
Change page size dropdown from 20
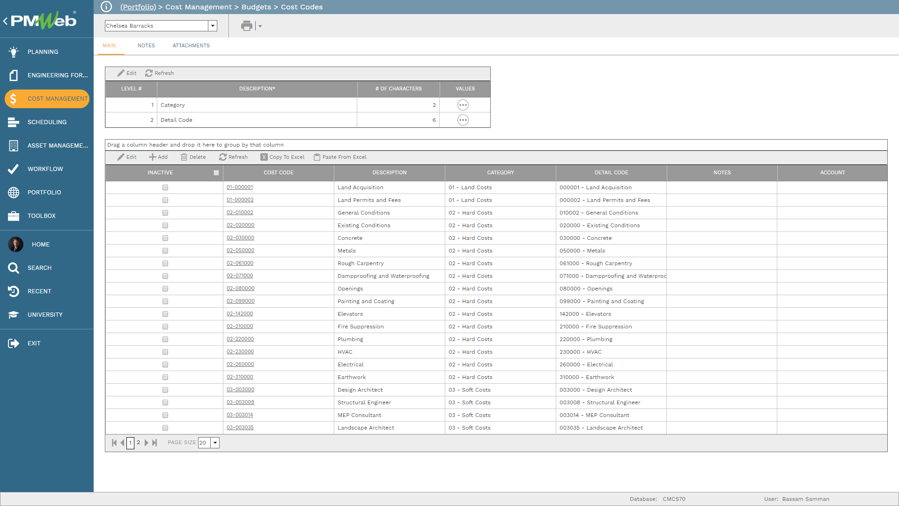[215, 442]
